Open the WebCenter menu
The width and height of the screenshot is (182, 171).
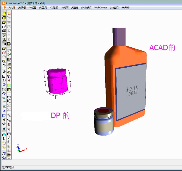pos(101,8)
